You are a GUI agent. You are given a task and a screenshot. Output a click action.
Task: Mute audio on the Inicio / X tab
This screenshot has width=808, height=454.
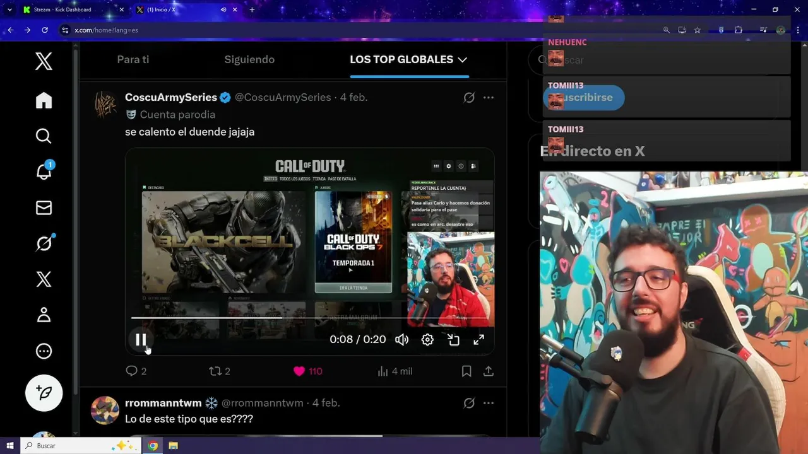pos(223,9)
